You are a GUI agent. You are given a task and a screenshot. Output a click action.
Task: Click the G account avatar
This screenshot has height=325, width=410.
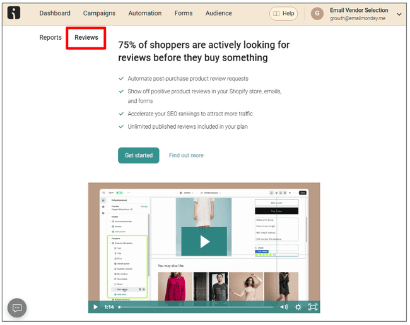pos(317,13)
